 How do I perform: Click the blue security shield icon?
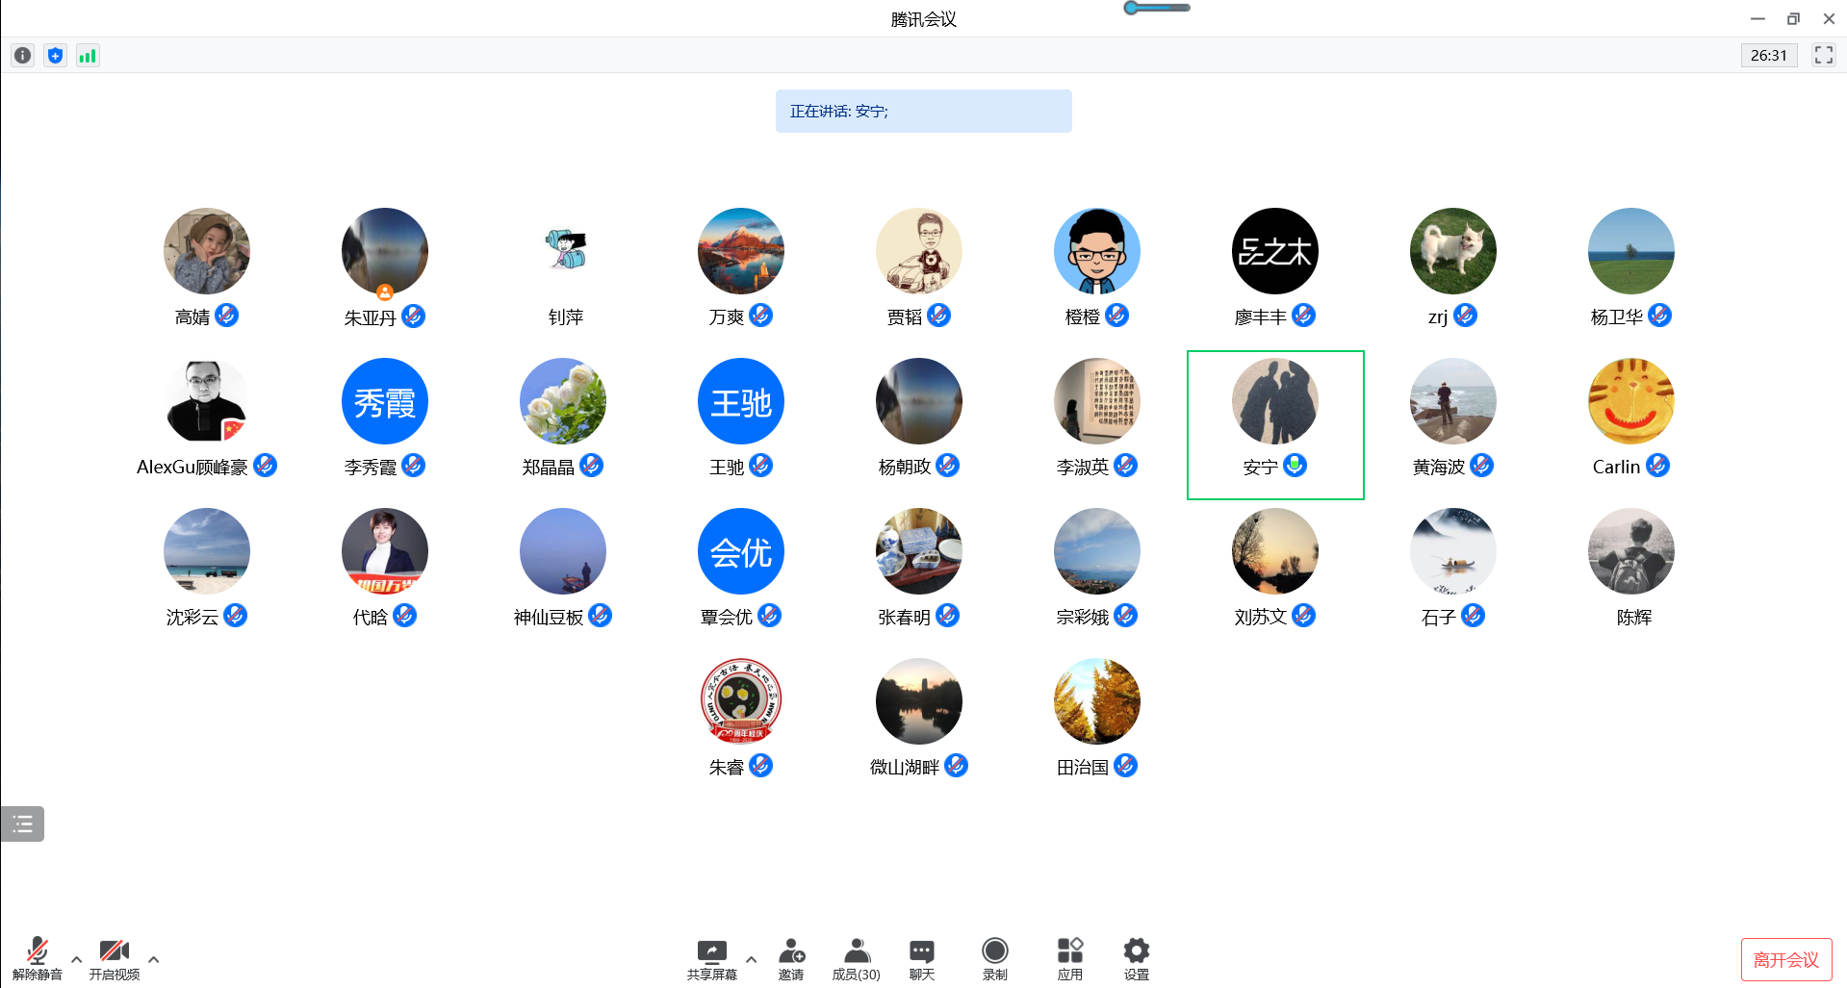coord(56,56)
